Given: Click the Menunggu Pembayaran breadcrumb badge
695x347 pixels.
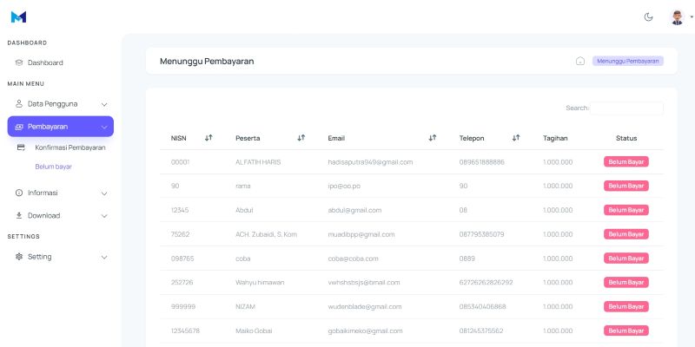Looking at the screenshot, I should pyautogui.click(x=627, y=61).
